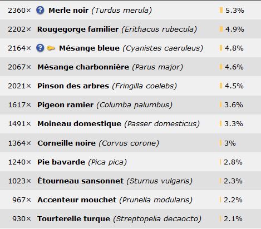Click the 2360× count of Merle noir
The height and width of the screenshot is (229, 261).
coord(19,11)
